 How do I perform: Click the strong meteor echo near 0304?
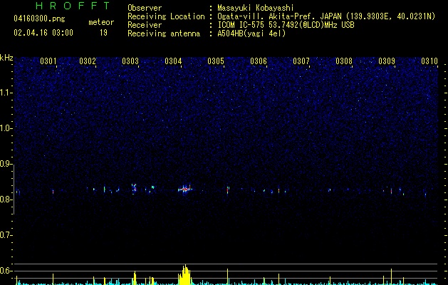point(185,189)
